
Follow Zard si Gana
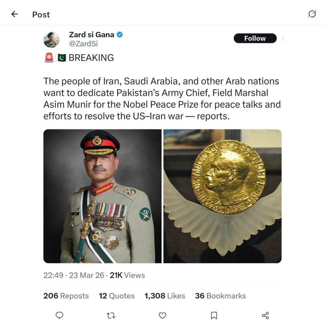coord(255,38)
